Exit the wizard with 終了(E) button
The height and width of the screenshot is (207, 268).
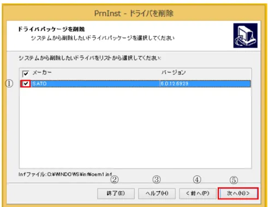[x=116, y=193]
